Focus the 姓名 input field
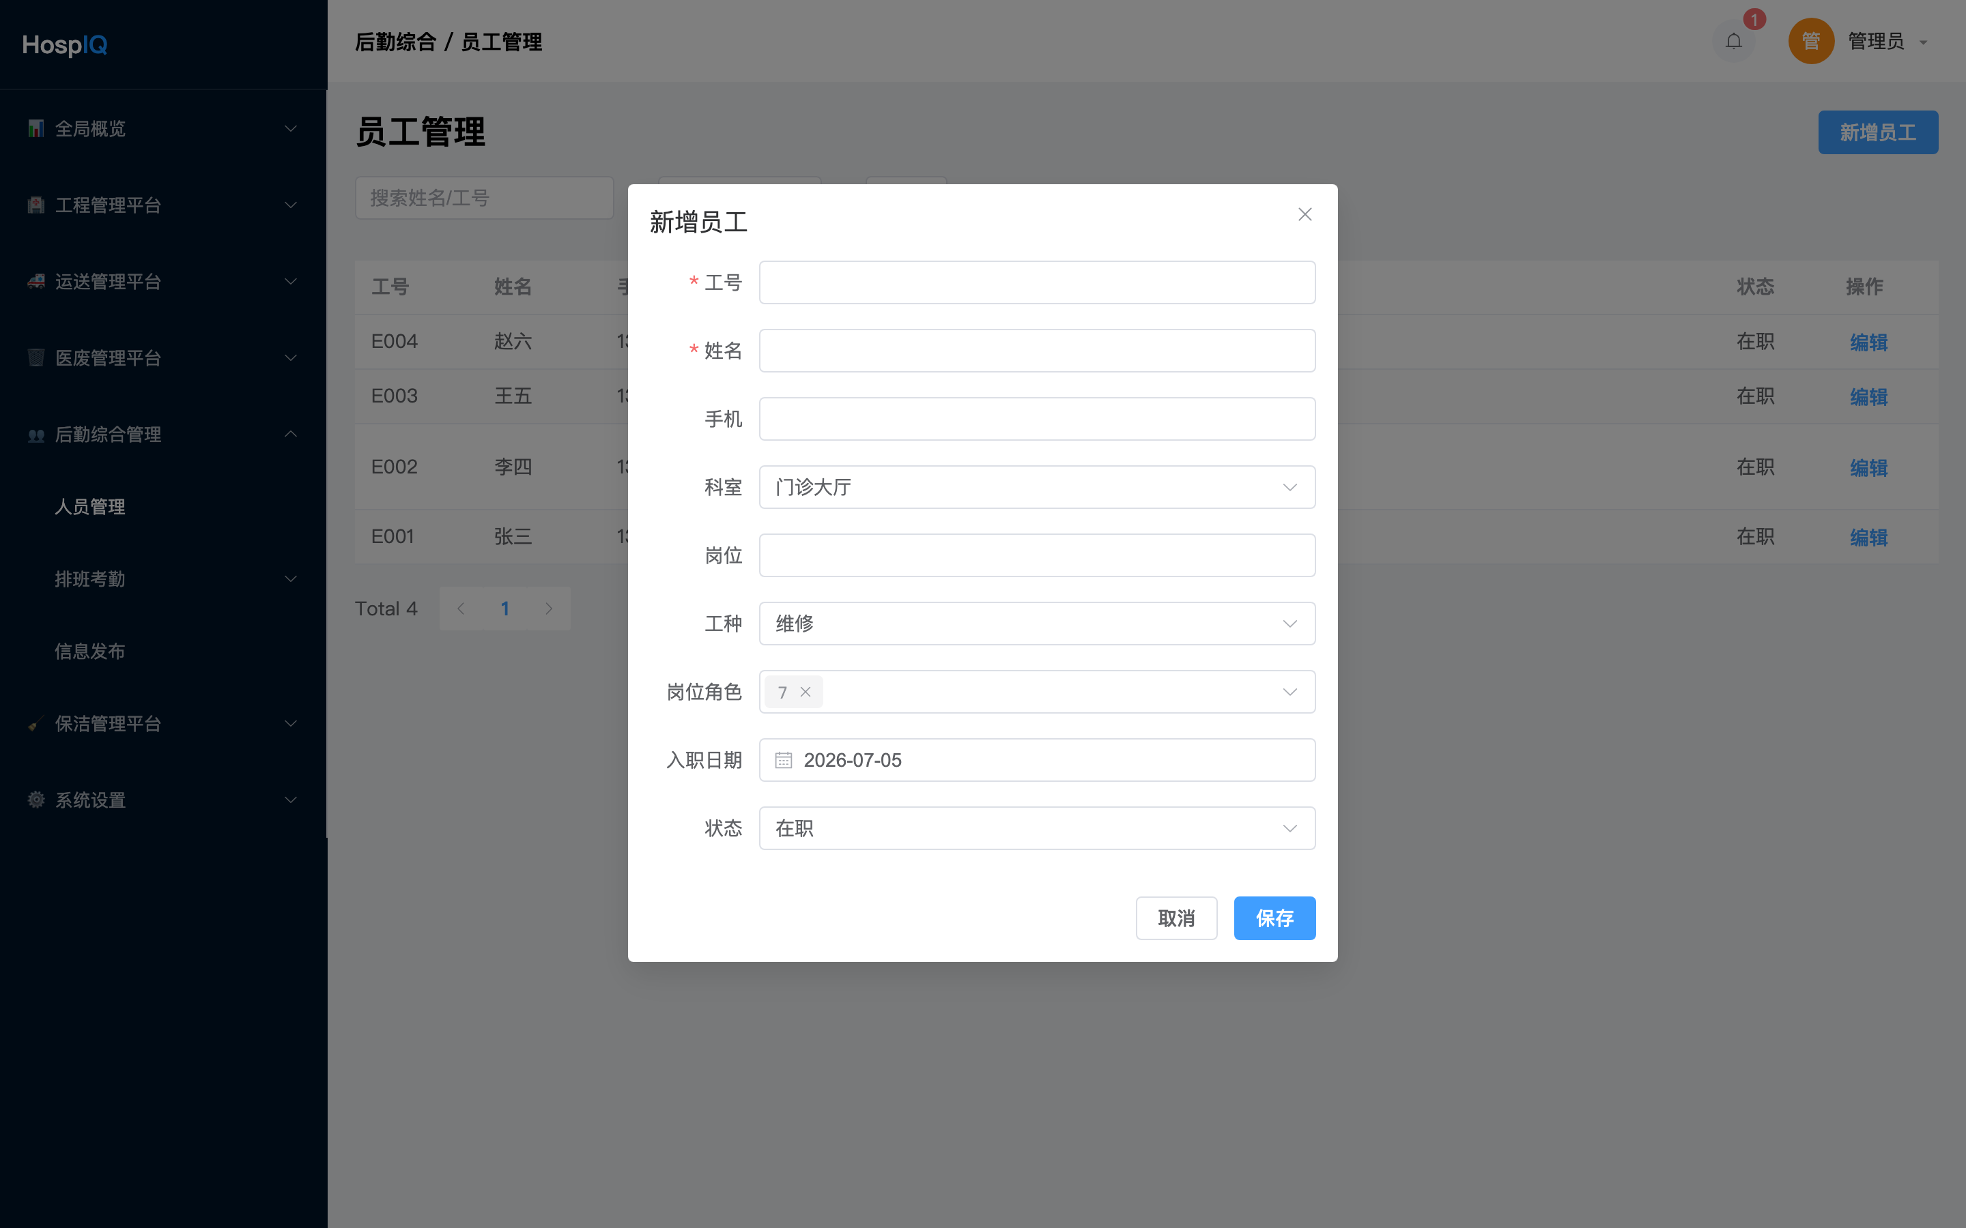 tap(1037, 351)
